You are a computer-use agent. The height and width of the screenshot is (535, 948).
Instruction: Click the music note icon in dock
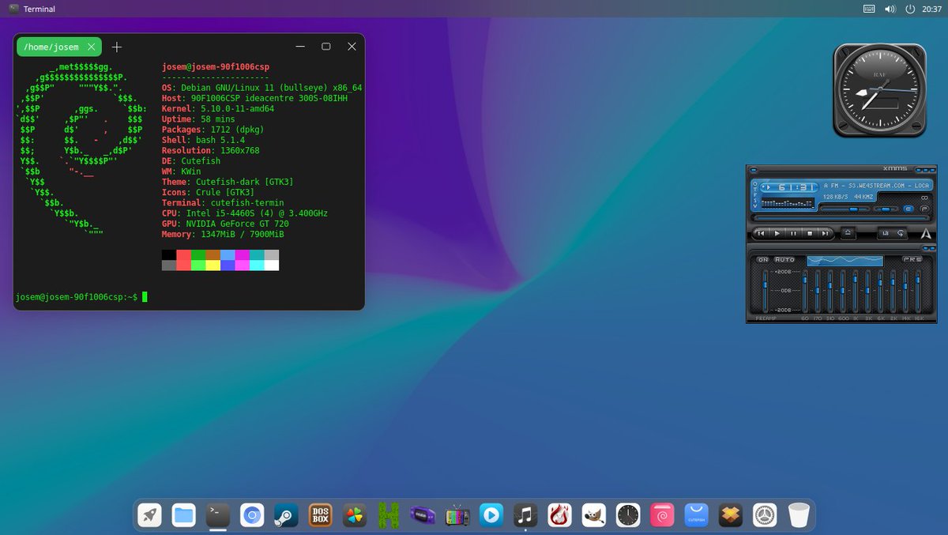point(525,515)
